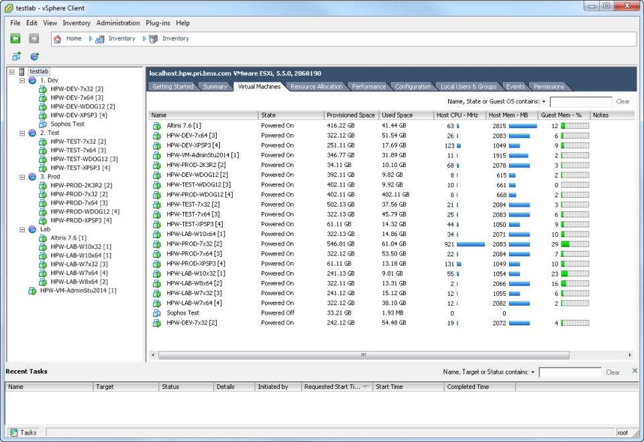Image resolution: width=644 pixels, height=442 pixels.
Task: Click the gray forward navigation arrow
Action: (x=34, y=39)
